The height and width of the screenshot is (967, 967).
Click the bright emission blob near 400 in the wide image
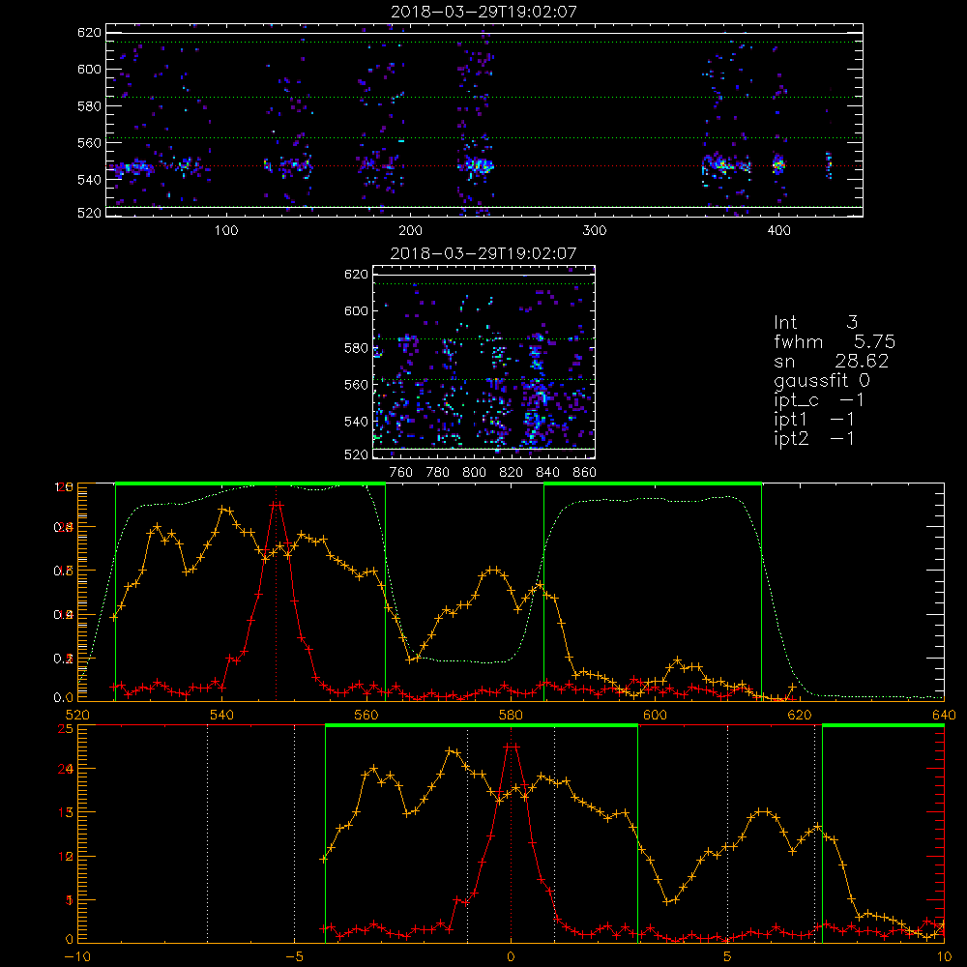click(x=778, y=164)
